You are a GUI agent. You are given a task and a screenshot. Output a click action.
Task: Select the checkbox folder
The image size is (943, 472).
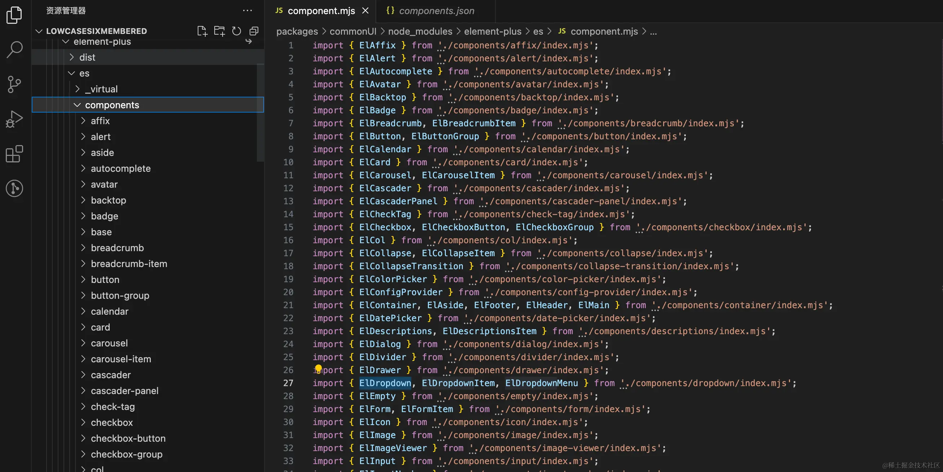[x=148, y=422]
